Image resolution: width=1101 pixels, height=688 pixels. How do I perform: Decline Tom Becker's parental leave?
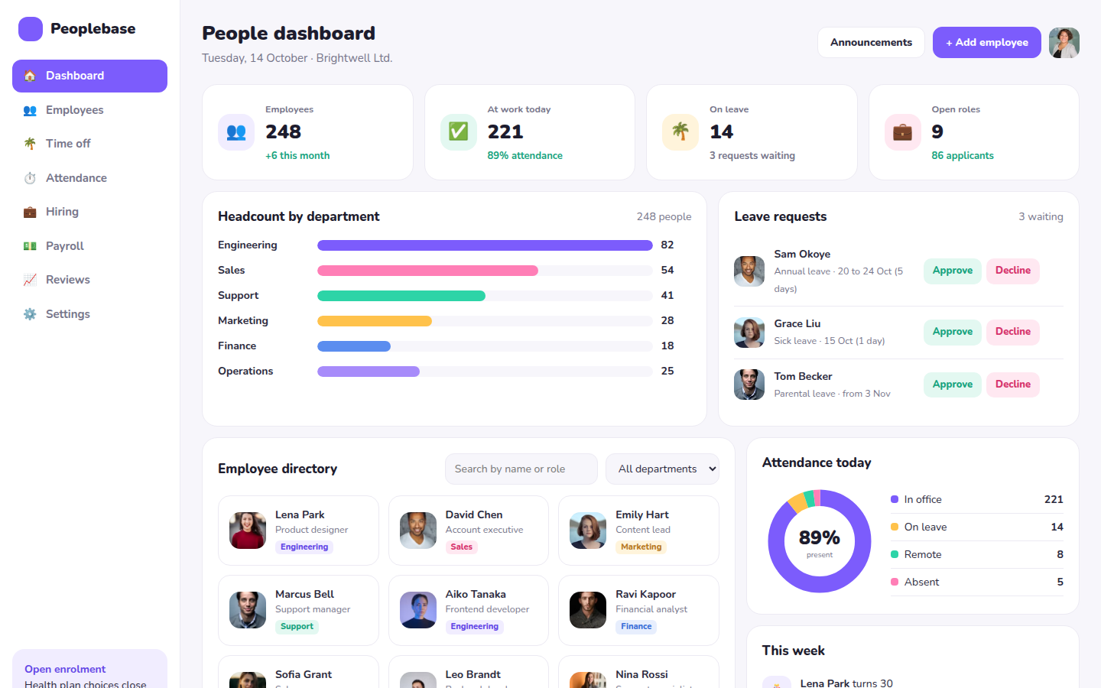(1013, 385)
